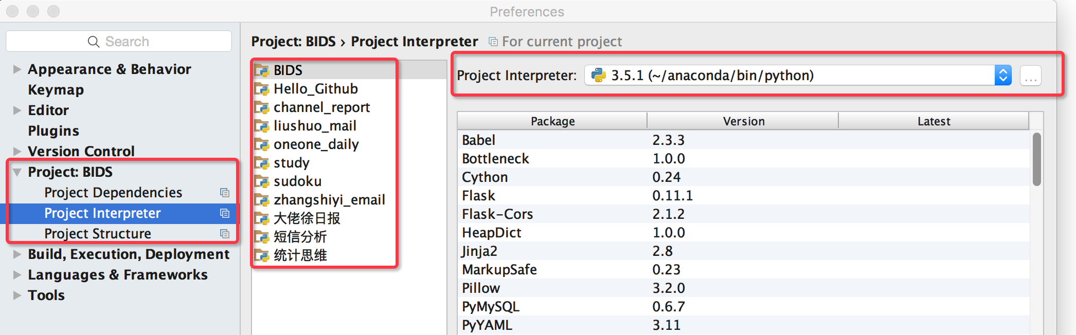This screenshot has width=1076, height=335.
Task: Click the copy icon beside Project Dependencies
Action: tap(225, 193)
